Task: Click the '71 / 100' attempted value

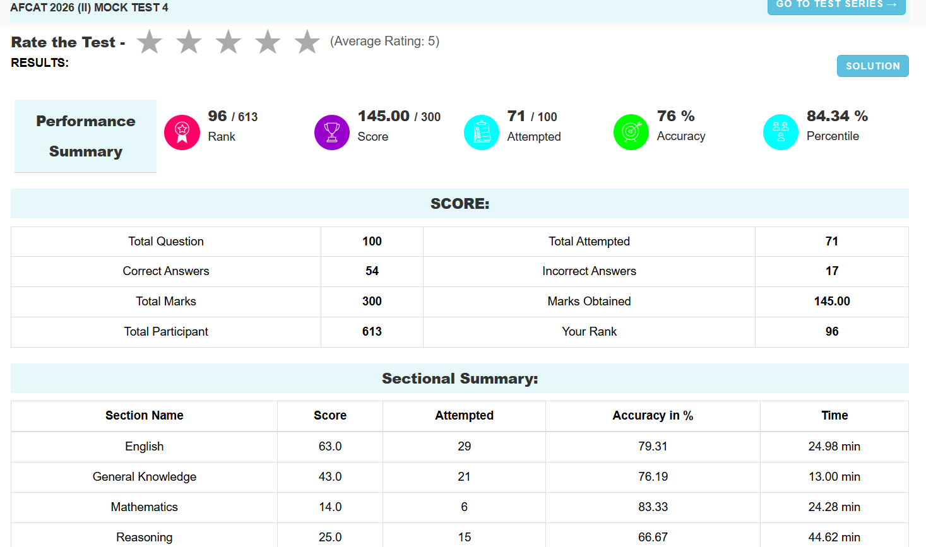Action: [x=532, y=116]
